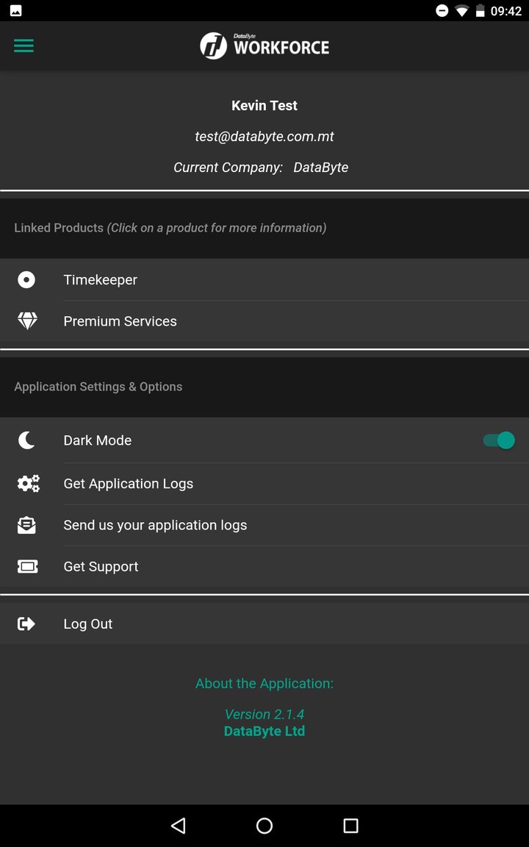The width and height of the screenshot is (529, 847).
Task: Tap Get Application Logs
Action: click(x=129, y=483)
